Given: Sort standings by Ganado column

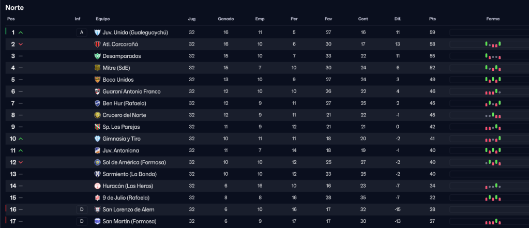Looking at the screenshot, I should pyautogui.click(x=225, y=19).
